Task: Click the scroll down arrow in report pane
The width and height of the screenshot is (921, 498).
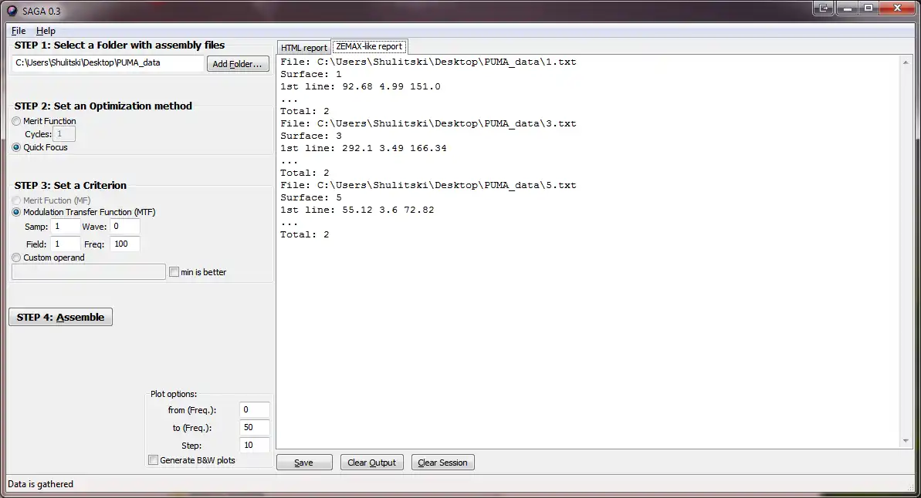Action: point(905,441)
